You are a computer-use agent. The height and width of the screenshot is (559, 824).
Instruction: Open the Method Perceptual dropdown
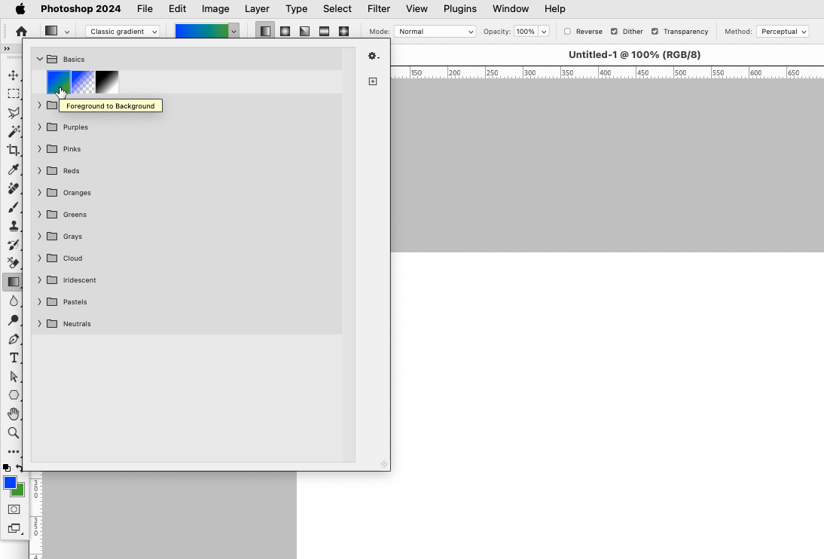click(x=783, y=31)
